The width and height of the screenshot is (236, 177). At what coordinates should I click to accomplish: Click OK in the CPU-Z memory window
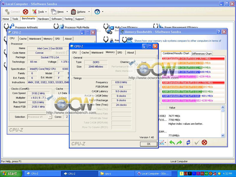[149, 144]
